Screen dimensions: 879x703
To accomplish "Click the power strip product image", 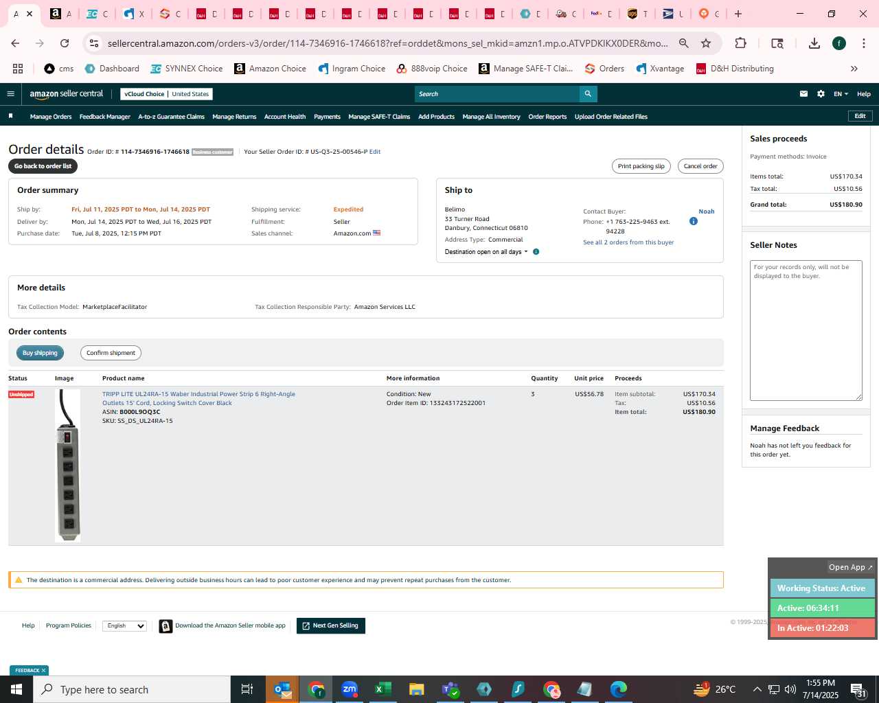I will tap(67, 465).
